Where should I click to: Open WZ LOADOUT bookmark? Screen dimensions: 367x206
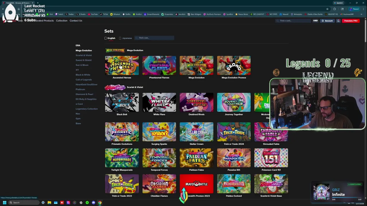click(257, 14)
